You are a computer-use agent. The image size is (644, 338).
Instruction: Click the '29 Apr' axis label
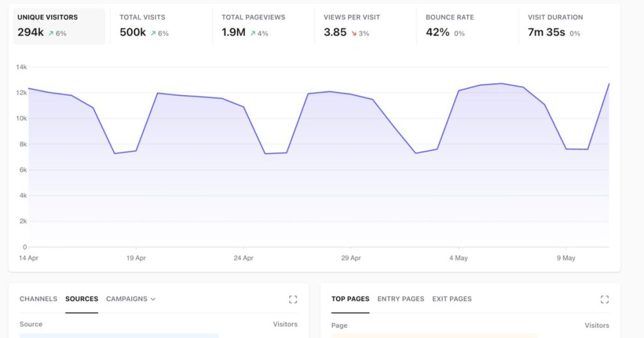point(351,258)
